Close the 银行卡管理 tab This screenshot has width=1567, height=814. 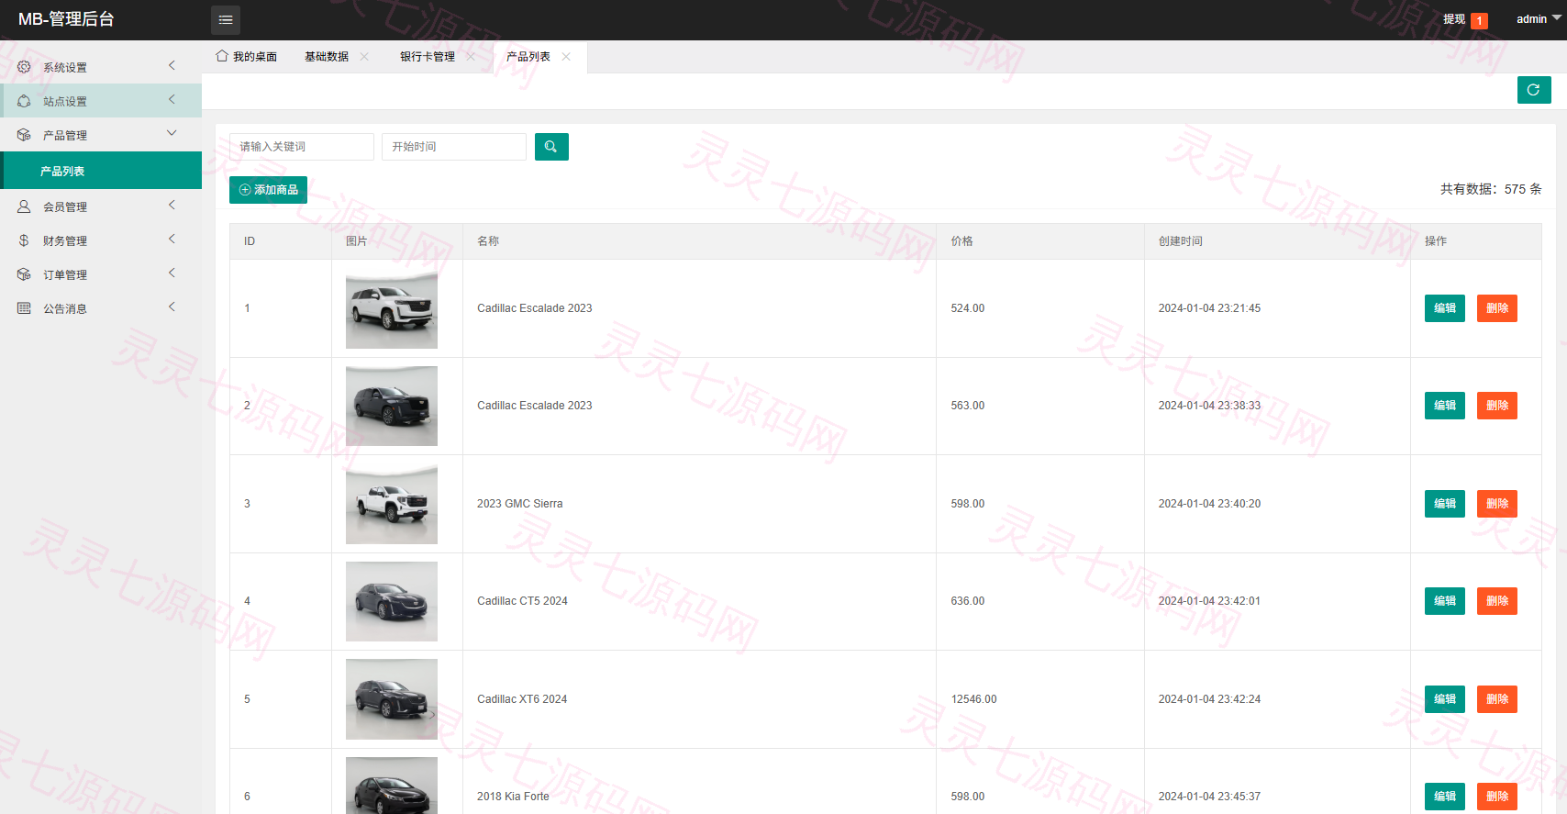click(x=471, y=57)
